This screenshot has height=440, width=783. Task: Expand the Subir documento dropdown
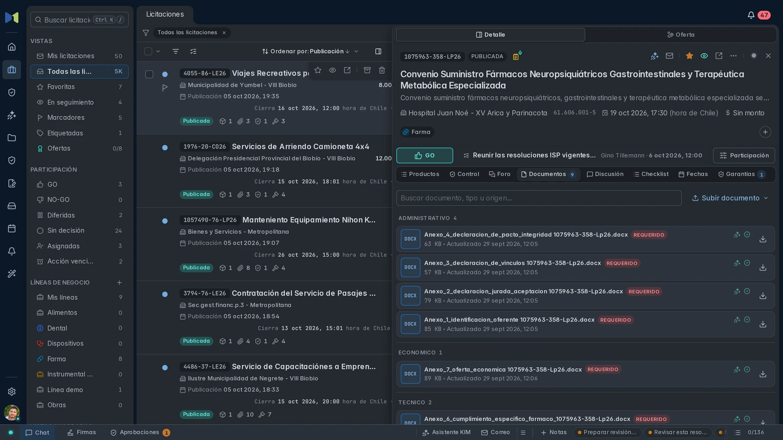[x=730, y=198]
